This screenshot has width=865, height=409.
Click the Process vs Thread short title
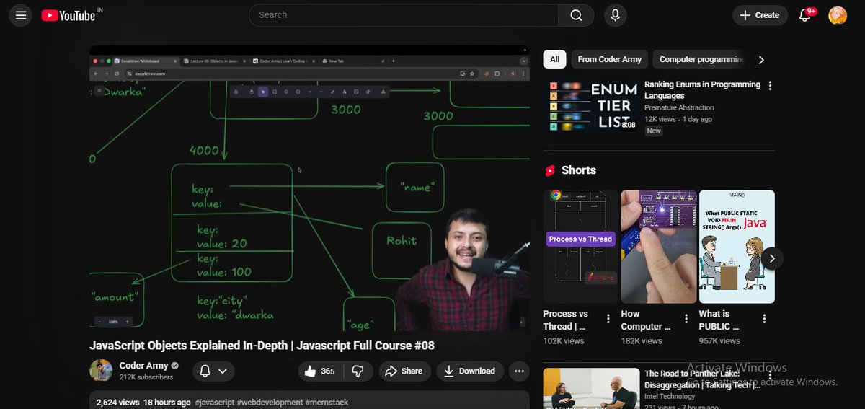pyautogui.click(x=566, y=320)
